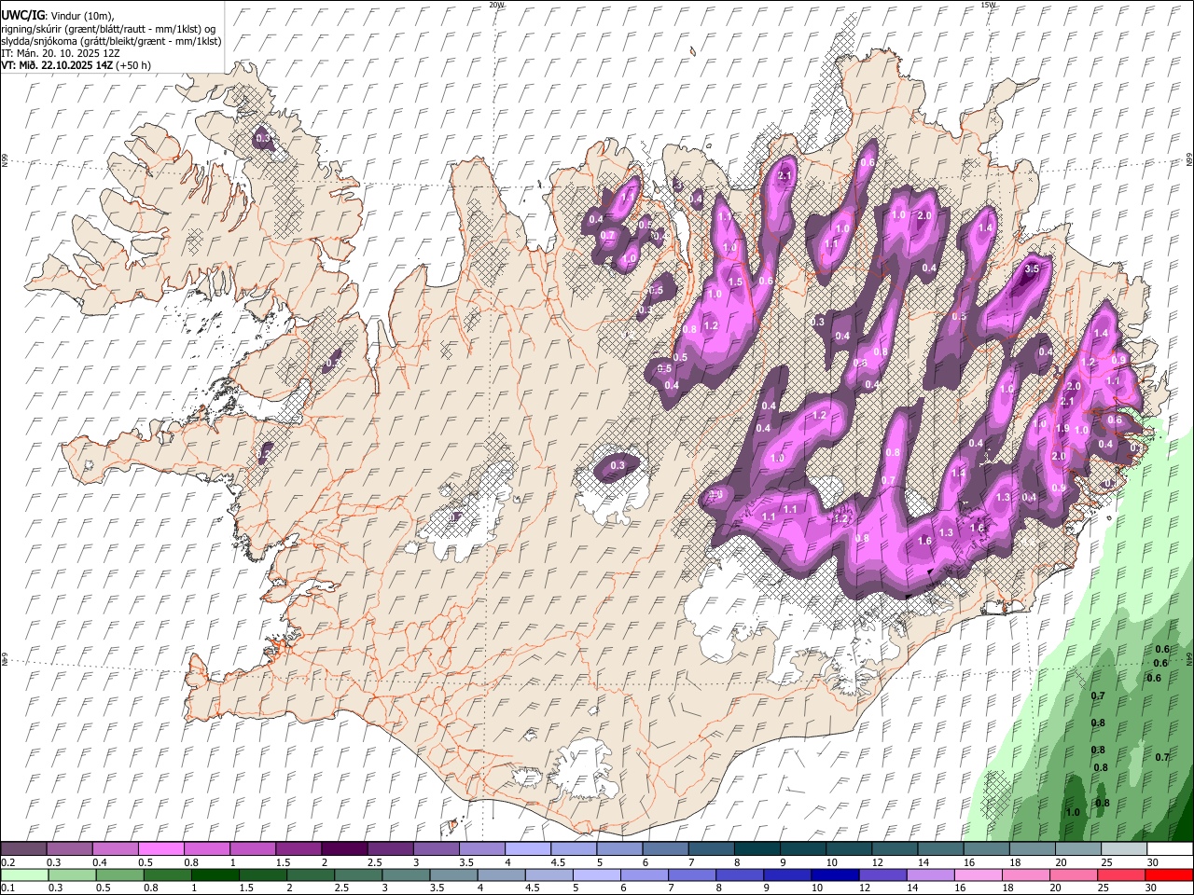Select the light periwinkle 4–4.5 swatch, upper legend
The image size is (1194, 895).
526,849
